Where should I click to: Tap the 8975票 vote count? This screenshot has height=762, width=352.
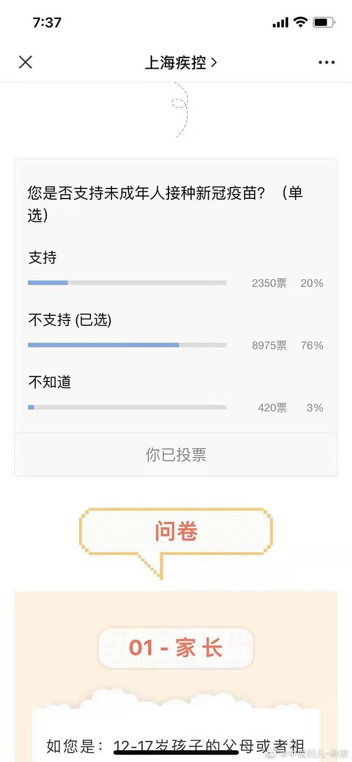click(269, 345)
